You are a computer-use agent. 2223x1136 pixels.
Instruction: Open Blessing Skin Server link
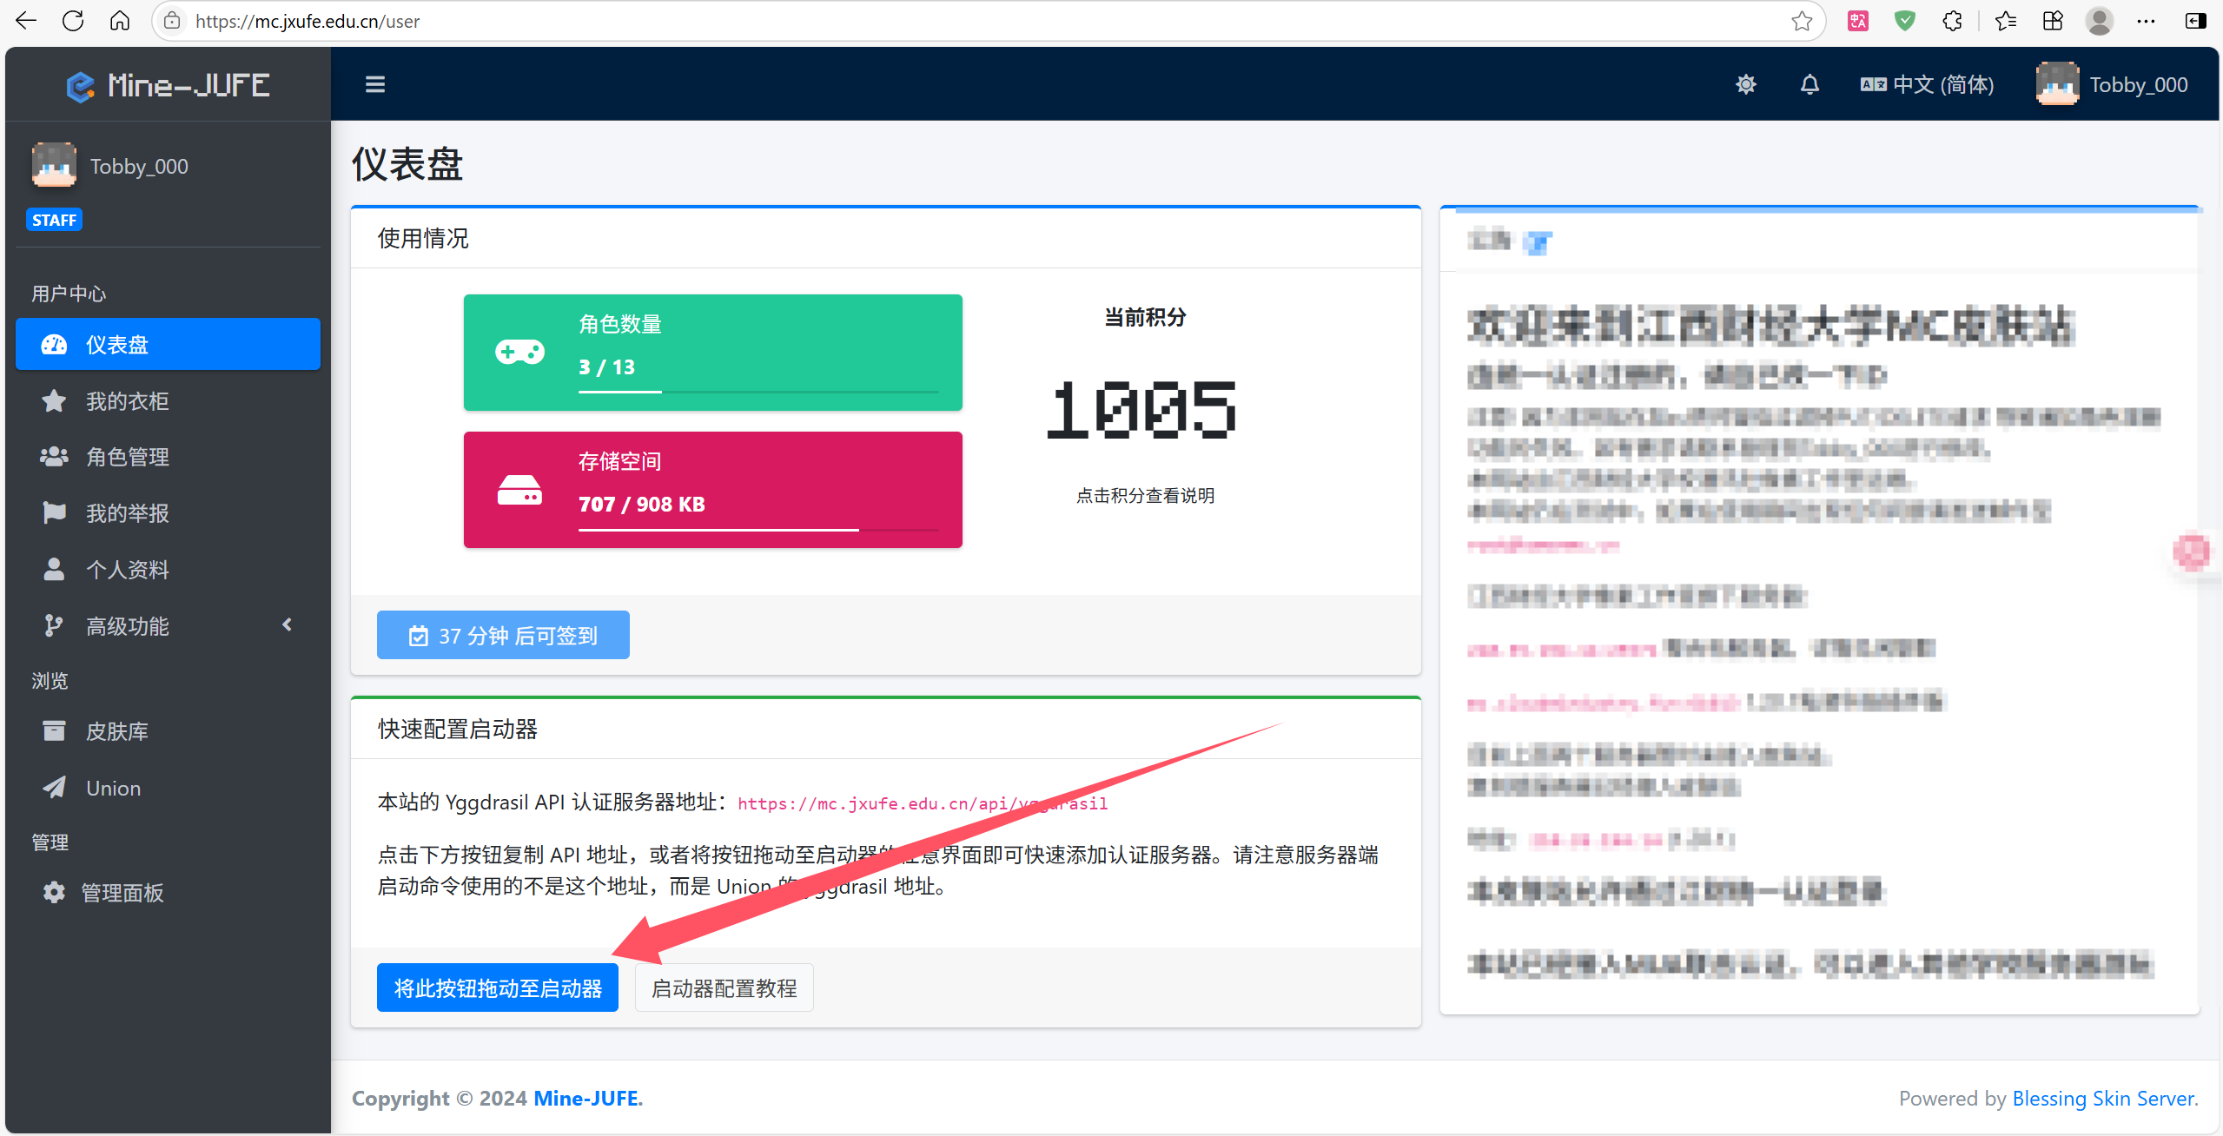(x=2105, y=1098)
